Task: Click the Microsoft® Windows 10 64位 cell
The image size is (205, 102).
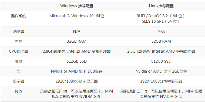Action: tap(77, 16)
